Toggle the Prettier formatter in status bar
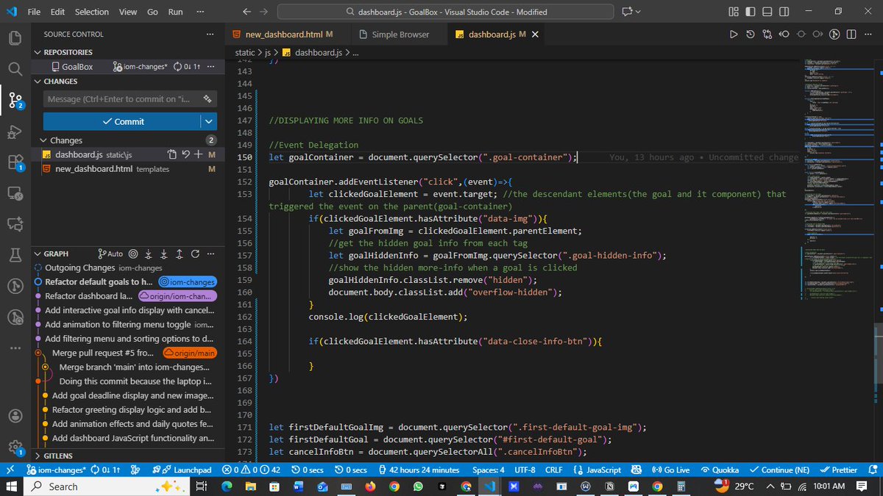Screen dimensions: 883x496 840,470
